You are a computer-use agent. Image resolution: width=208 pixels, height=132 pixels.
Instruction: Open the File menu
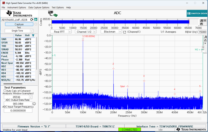pyautogui.click(x=3, y=7)
